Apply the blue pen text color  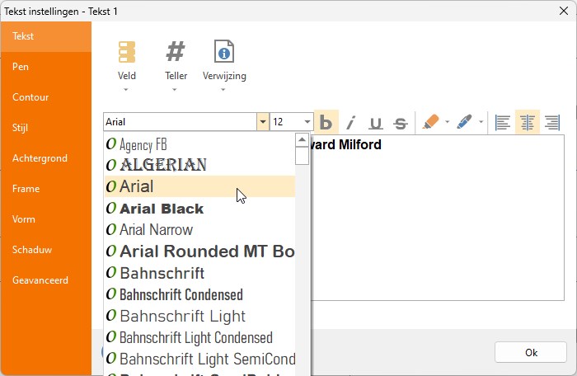[464, 122]
